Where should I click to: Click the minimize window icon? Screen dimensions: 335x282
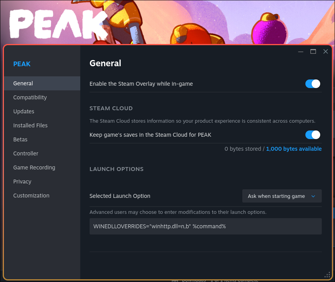[x=300, y=51]
